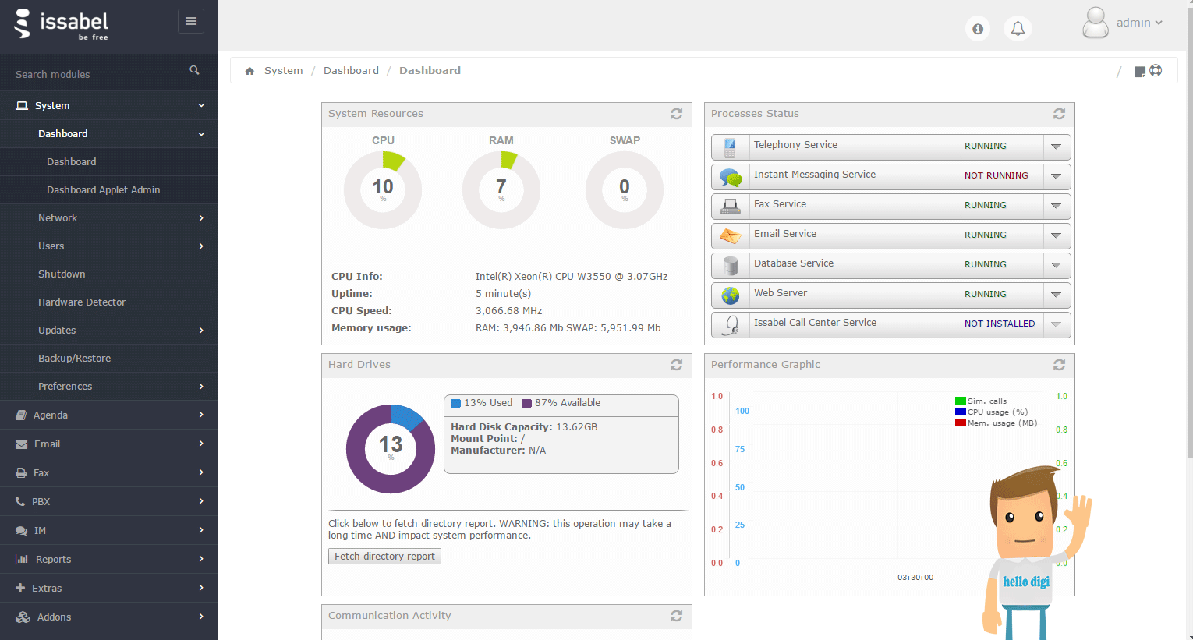
Task: Click the Issabel logo
Action: tap(62, 24)
